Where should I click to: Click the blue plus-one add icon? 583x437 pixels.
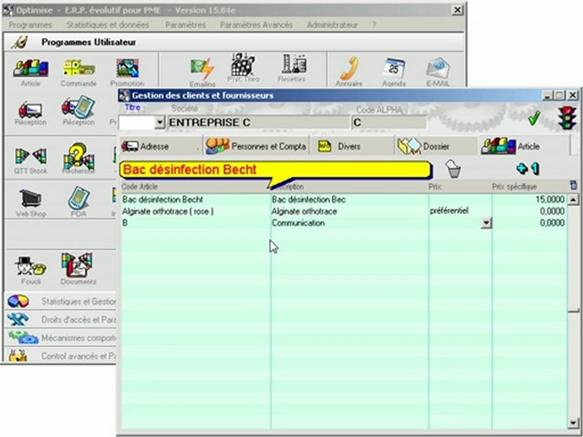(528, 169)
